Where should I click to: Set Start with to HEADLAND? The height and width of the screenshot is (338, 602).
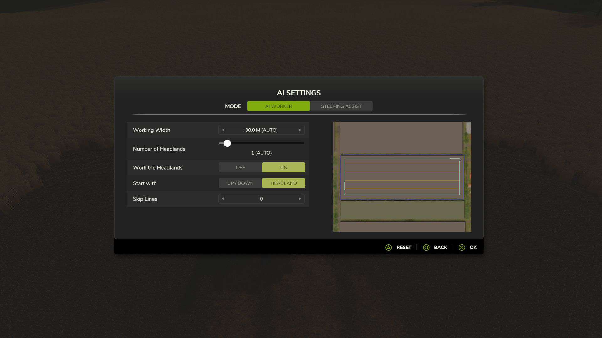click(283, 183)
